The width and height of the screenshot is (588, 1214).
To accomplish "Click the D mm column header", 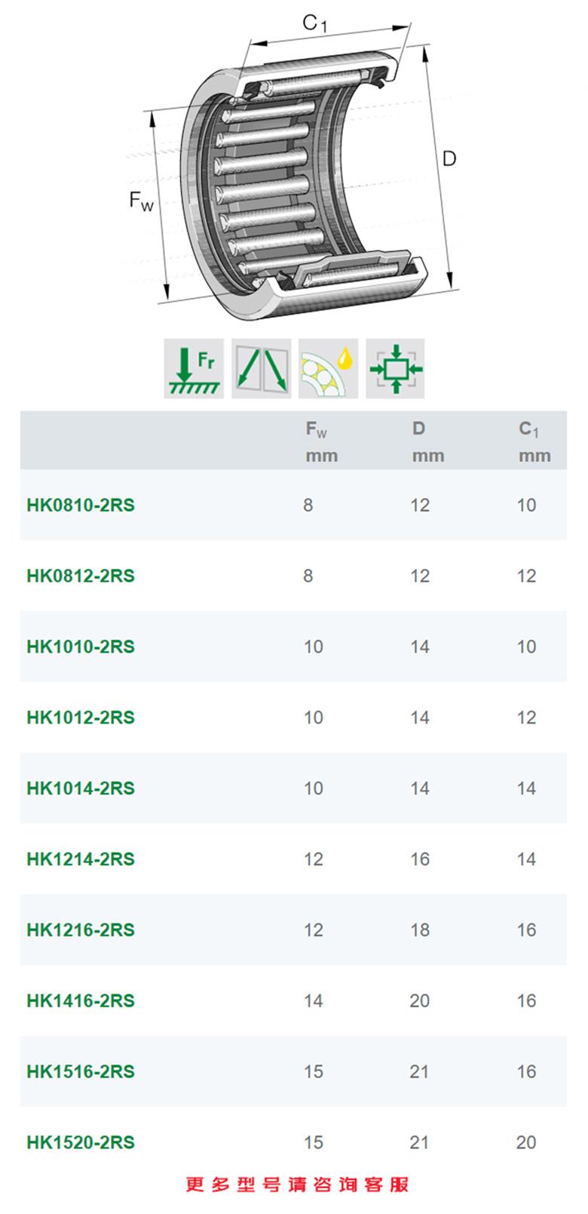I will tap(427, 442).
